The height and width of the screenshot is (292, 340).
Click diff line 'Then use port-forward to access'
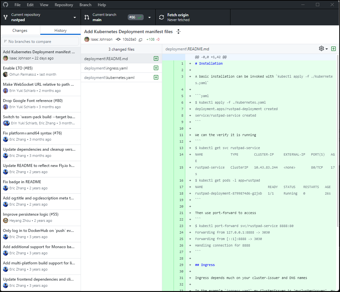pos(226,213)
